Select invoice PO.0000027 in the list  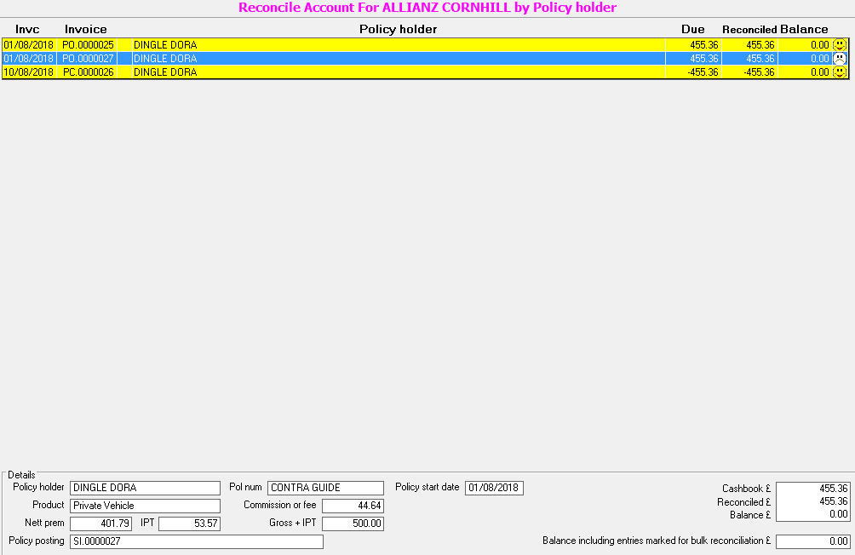[88, 59]
